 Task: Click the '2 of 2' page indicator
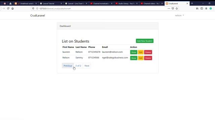click(78, 66)
